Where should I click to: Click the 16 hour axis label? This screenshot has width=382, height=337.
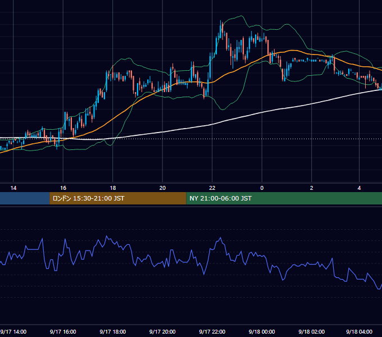[x=63, y=188]
